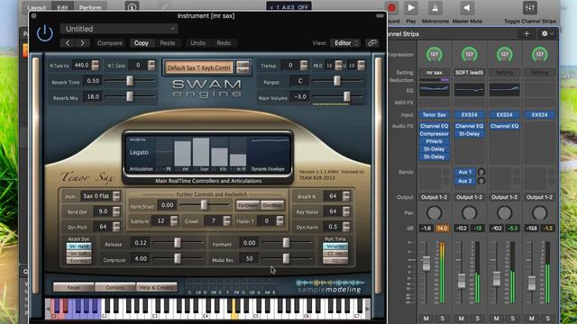Screen dimensions: 577x324
Task: Toggle the OverBlow button
Action: point(272,205)
